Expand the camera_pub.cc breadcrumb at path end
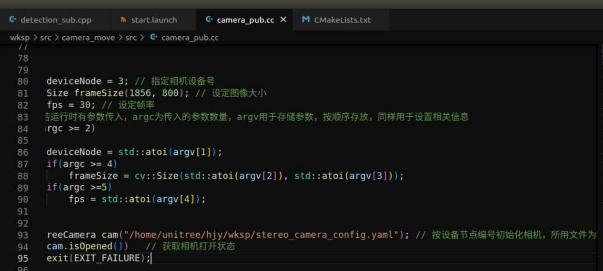The width and height of the screenshot is (603, 271). pyautogui.click(x=190, y=37)
